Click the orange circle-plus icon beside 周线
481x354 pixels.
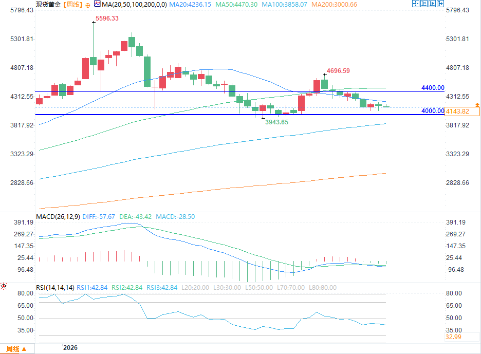[x=88, y=5]
